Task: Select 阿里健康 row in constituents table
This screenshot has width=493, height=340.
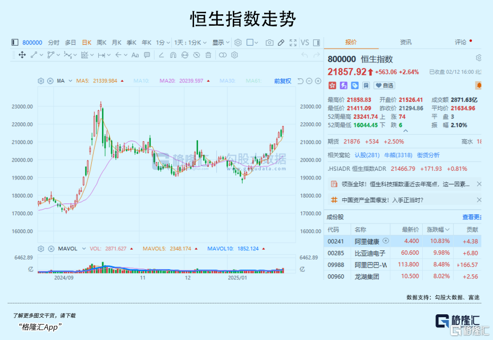Action: 402,242
